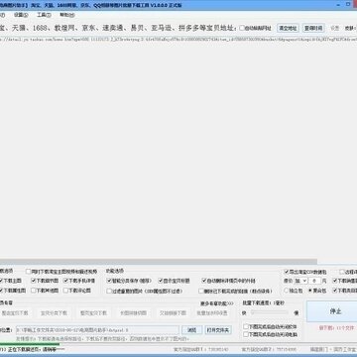Select the 独立包 radio button
Image resolution: width=357 pixels, height=357 pixels.
coord(294,291)
